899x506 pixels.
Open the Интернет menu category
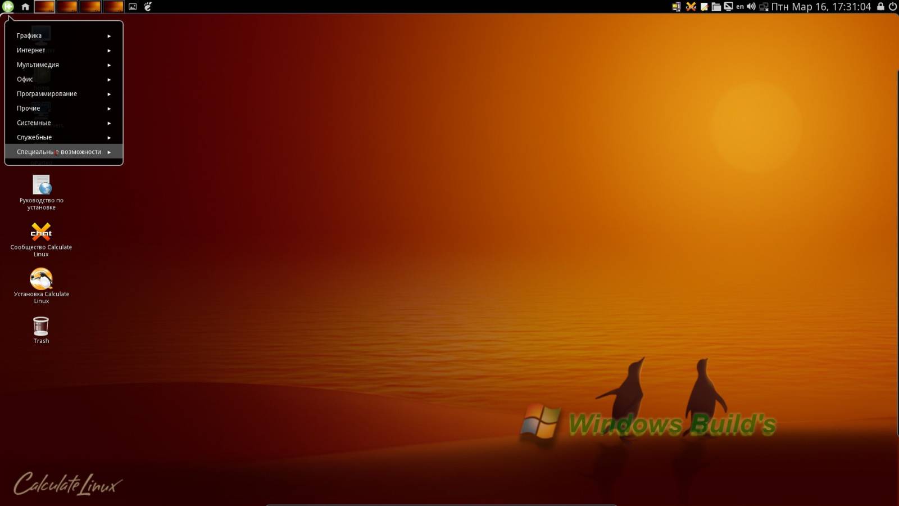63,50
